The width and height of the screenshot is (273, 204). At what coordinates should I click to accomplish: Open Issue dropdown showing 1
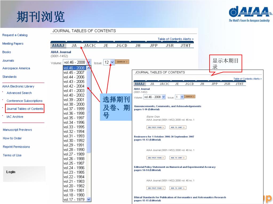pos(179,97)
